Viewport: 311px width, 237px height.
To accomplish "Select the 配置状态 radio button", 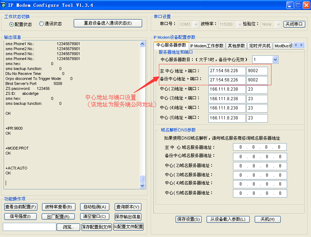I will (12, 24).
